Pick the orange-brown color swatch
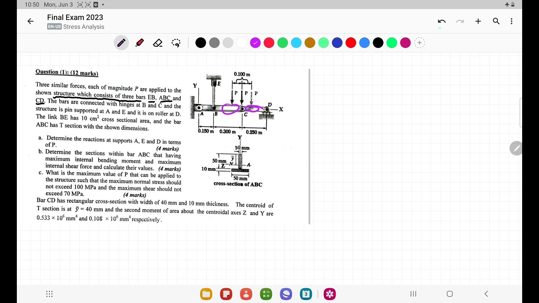The height and width of the screenshot is (303, 539). [310, 43]
